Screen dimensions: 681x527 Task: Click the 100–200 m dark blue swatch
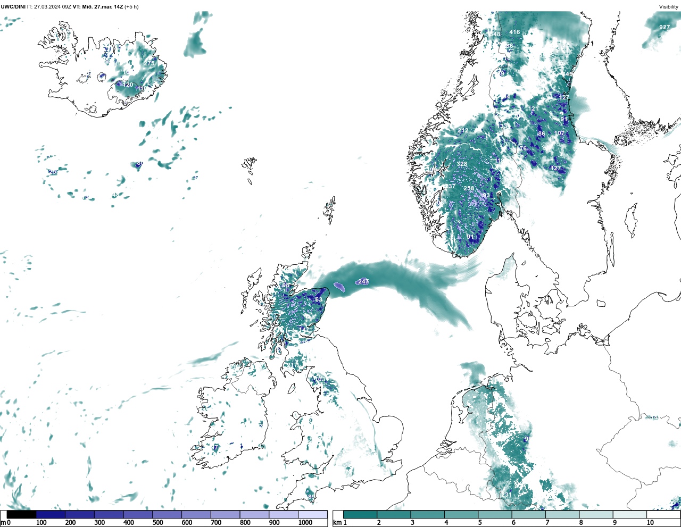[x=51, y=515]
